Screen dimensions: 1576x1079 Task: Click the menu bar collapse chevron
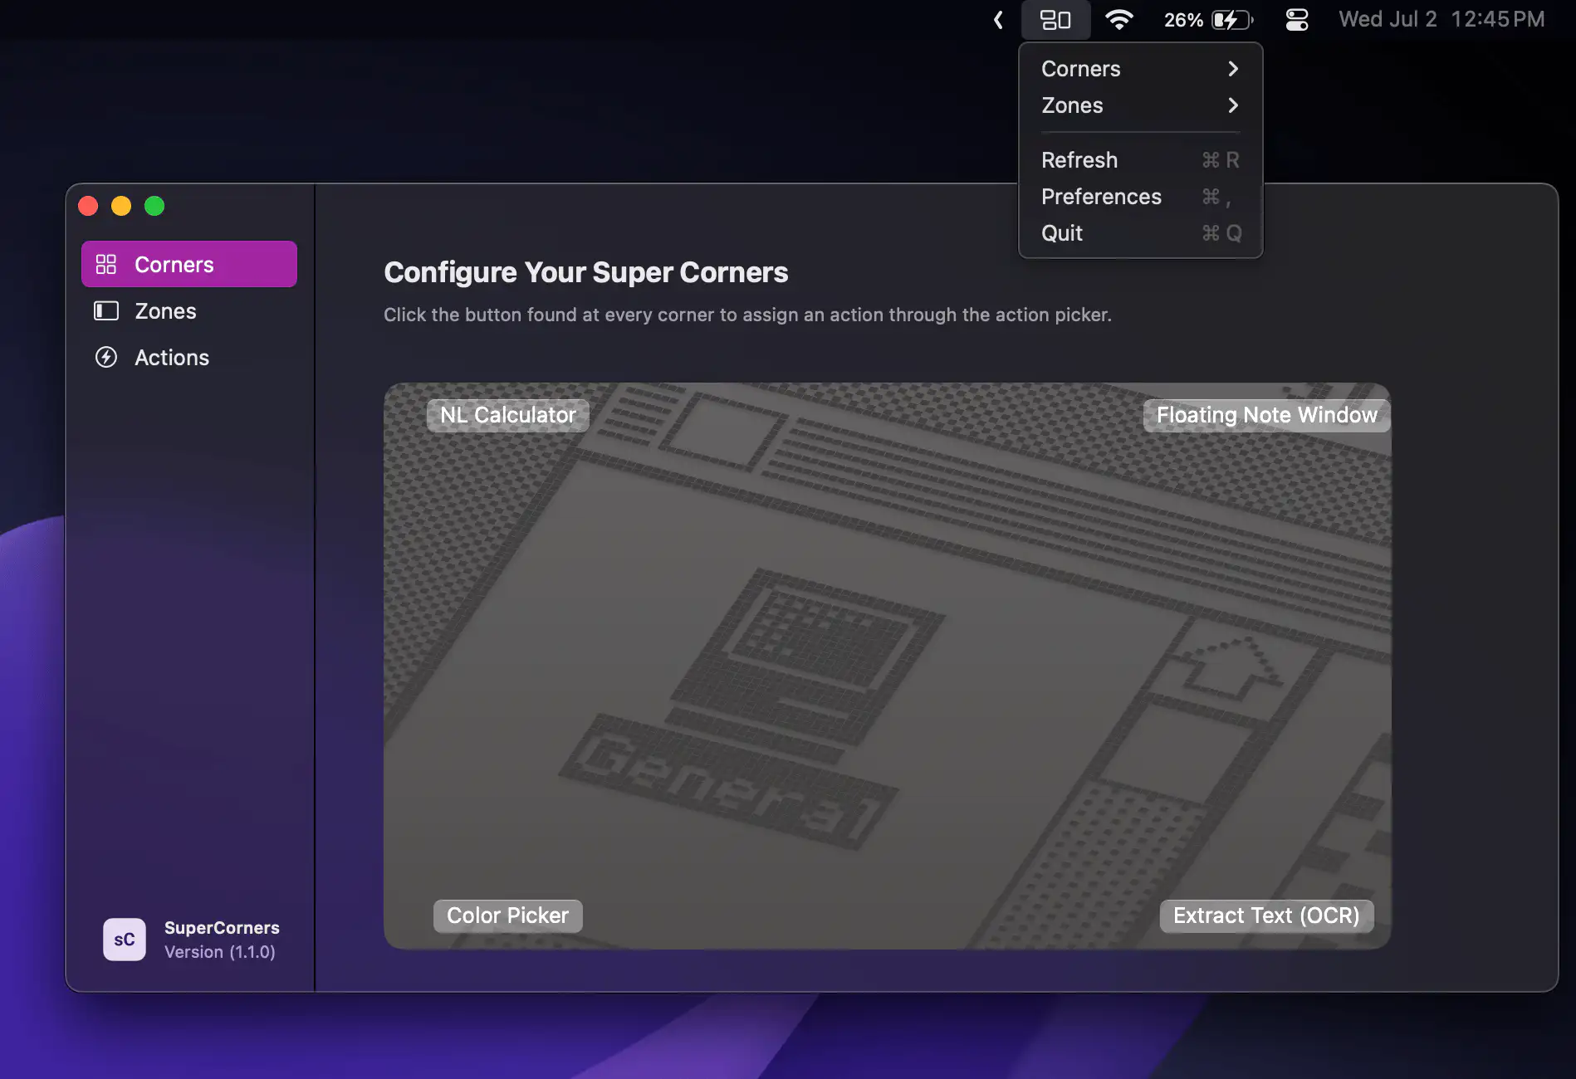point(998,19)
